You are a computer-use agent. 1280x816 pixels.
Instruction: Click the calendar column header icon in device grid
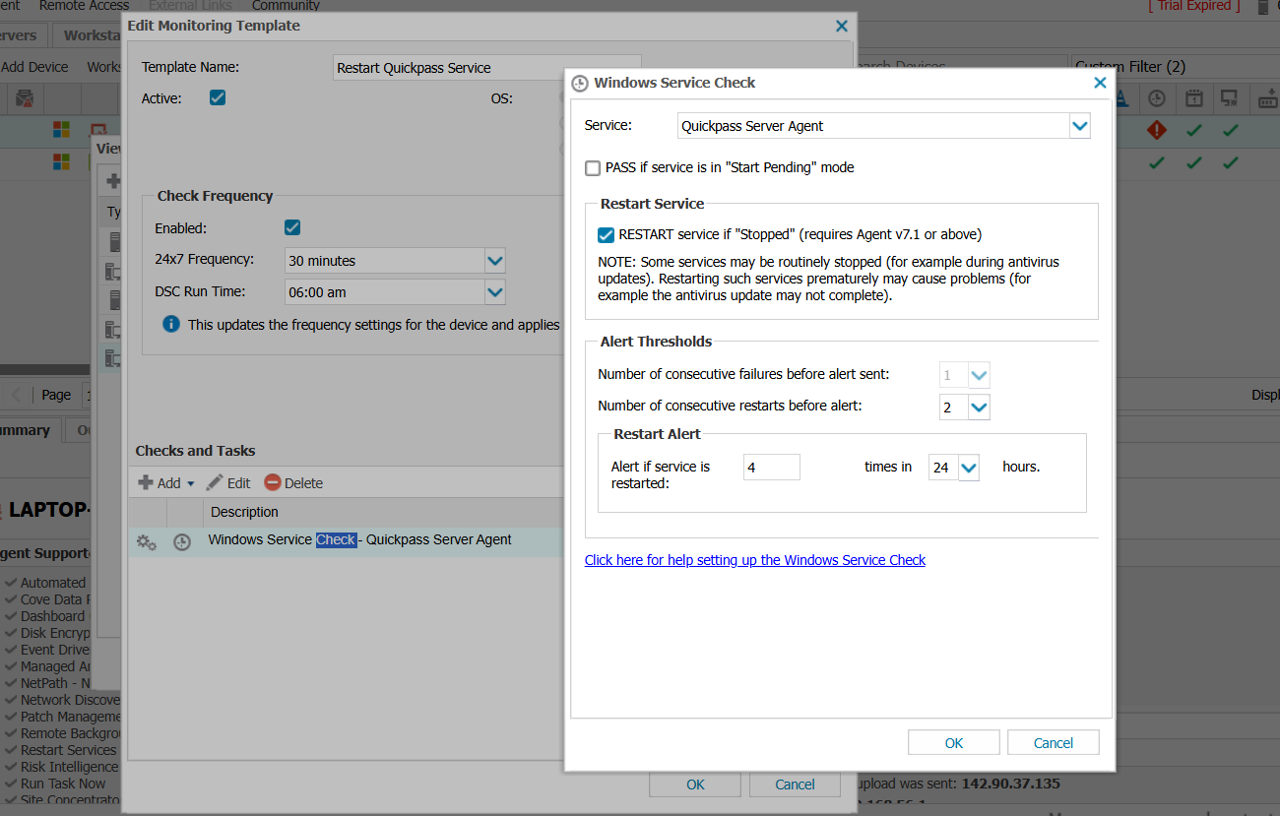tap(1193, 98)
